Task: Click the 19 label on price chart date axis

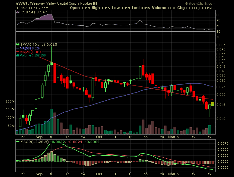Action: point(210,137)
